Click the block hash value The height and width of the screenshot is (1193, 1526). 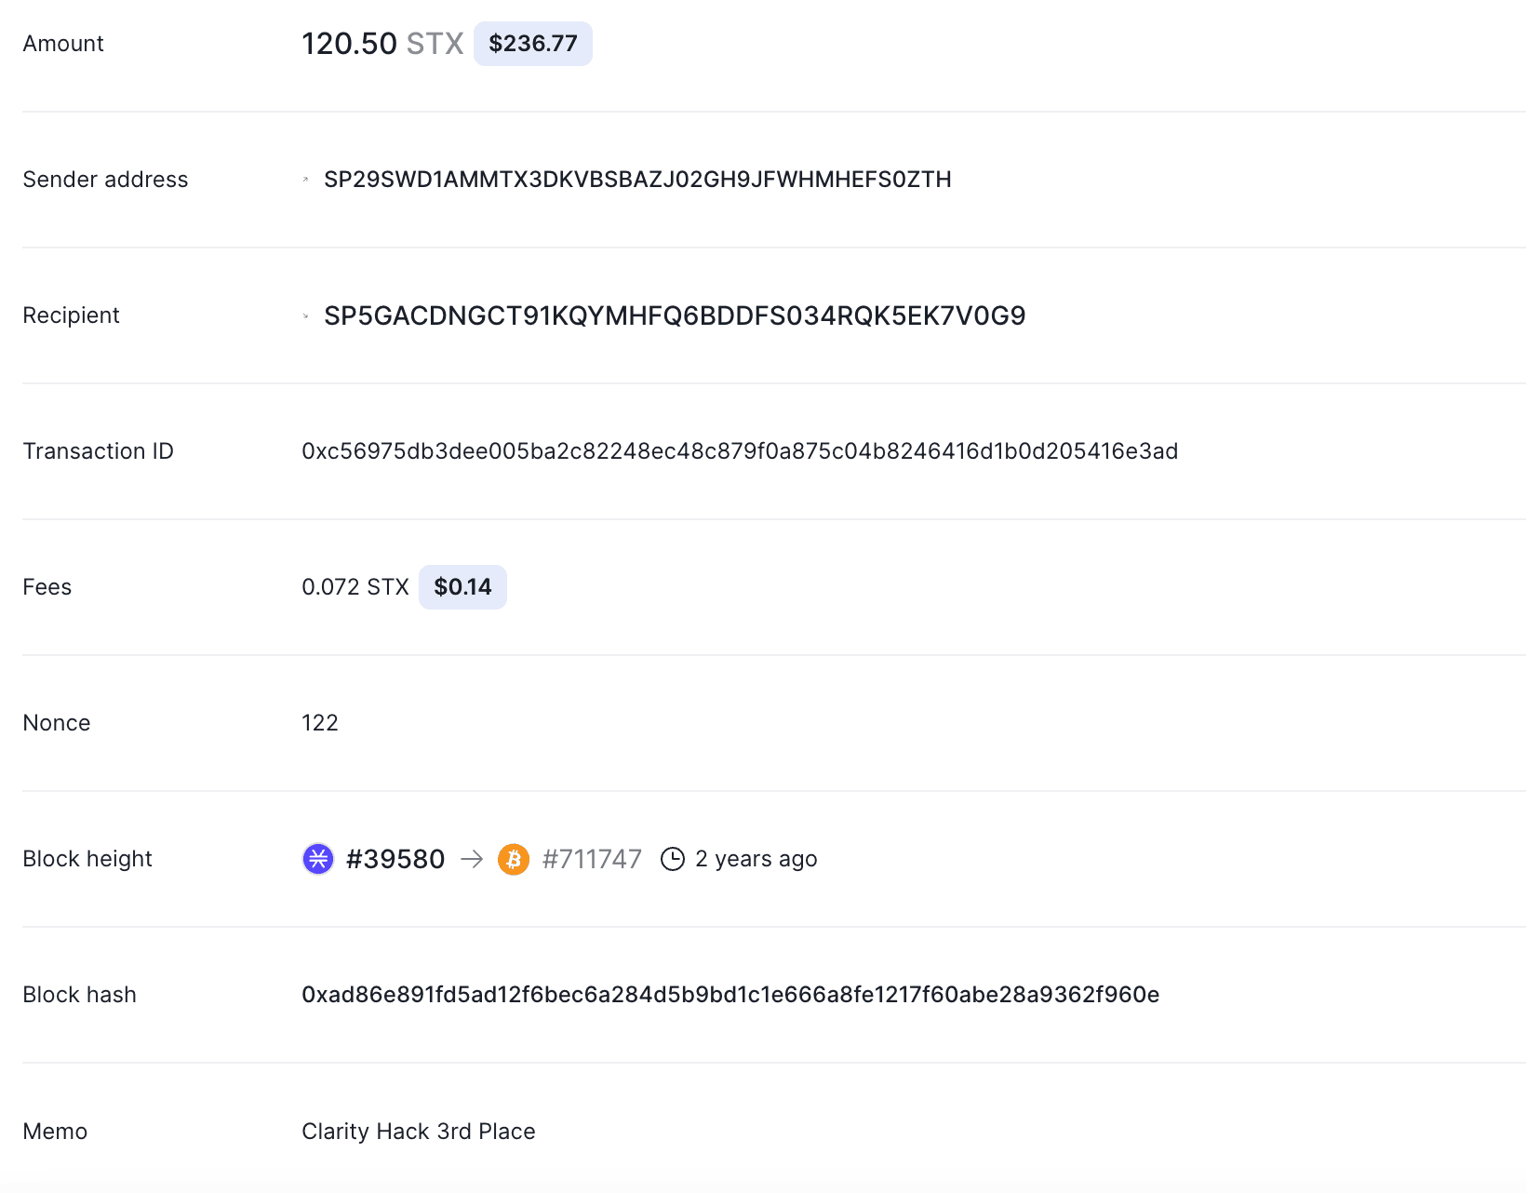point(730,995)
